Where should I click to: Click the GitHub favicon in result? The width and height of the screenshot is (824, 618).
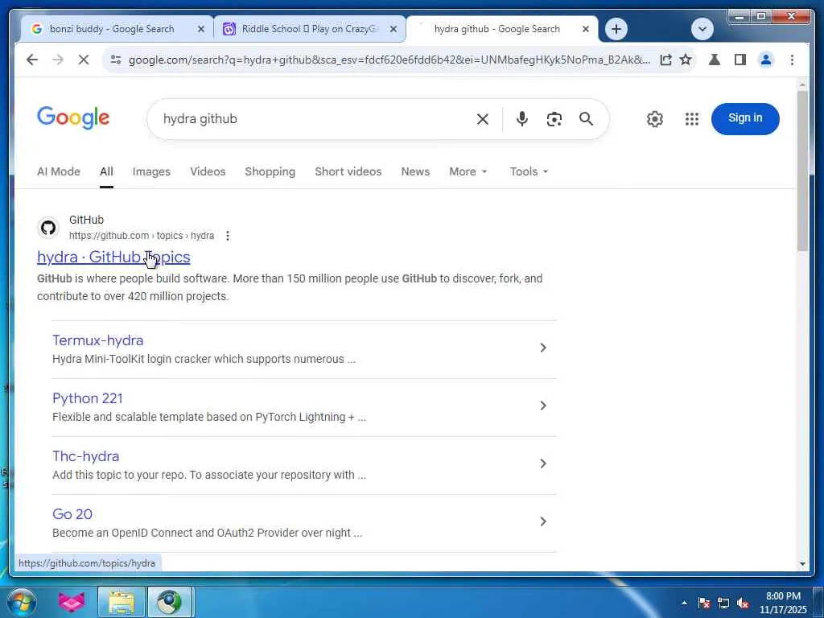tap(48, 228)
